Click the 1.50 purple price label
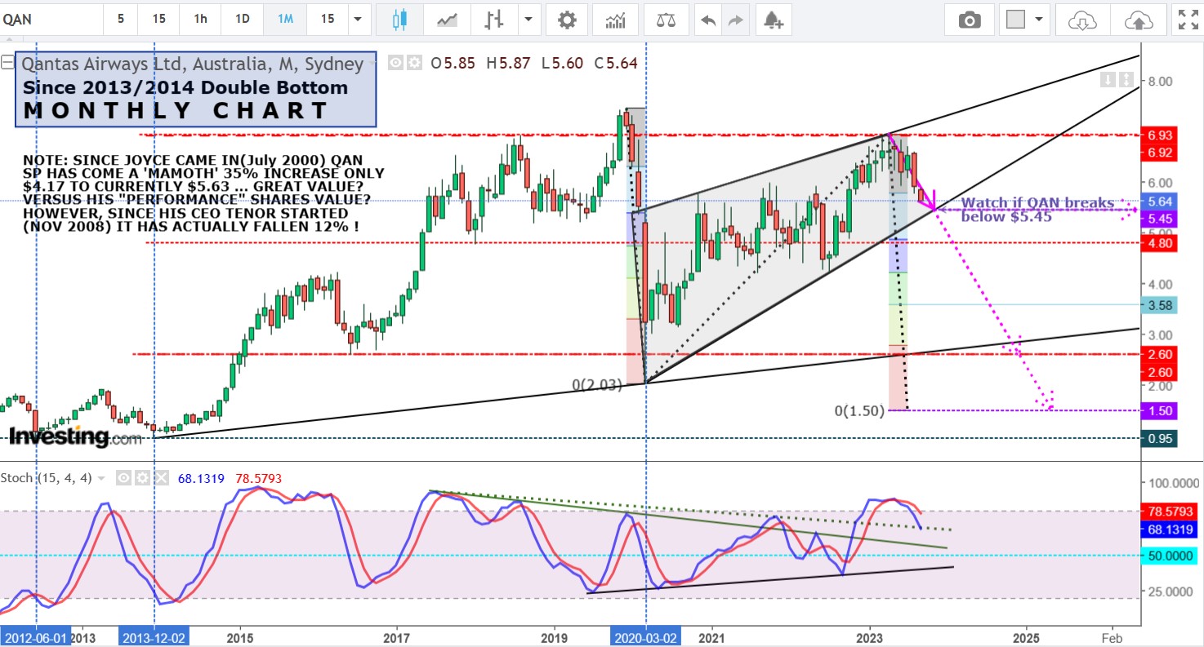Image resolution: width=1204 pixels, height=647 pixels. [x=1161, y=410]
